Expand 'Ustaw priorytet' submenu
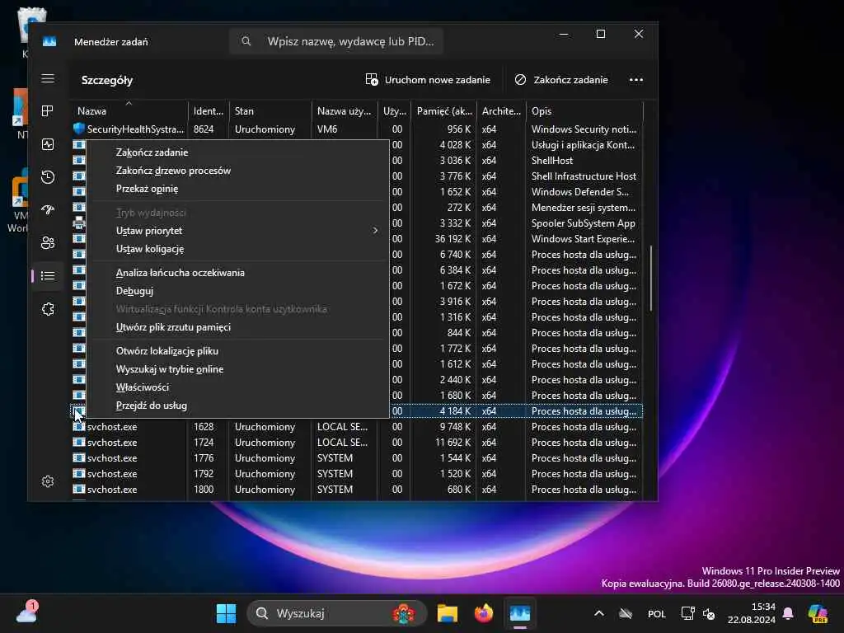The width and height of the screenshot is (844, 633). point(237,231)
